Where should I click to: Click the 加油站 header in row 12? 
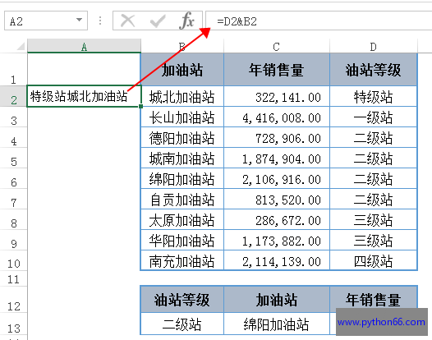(277, 300)
